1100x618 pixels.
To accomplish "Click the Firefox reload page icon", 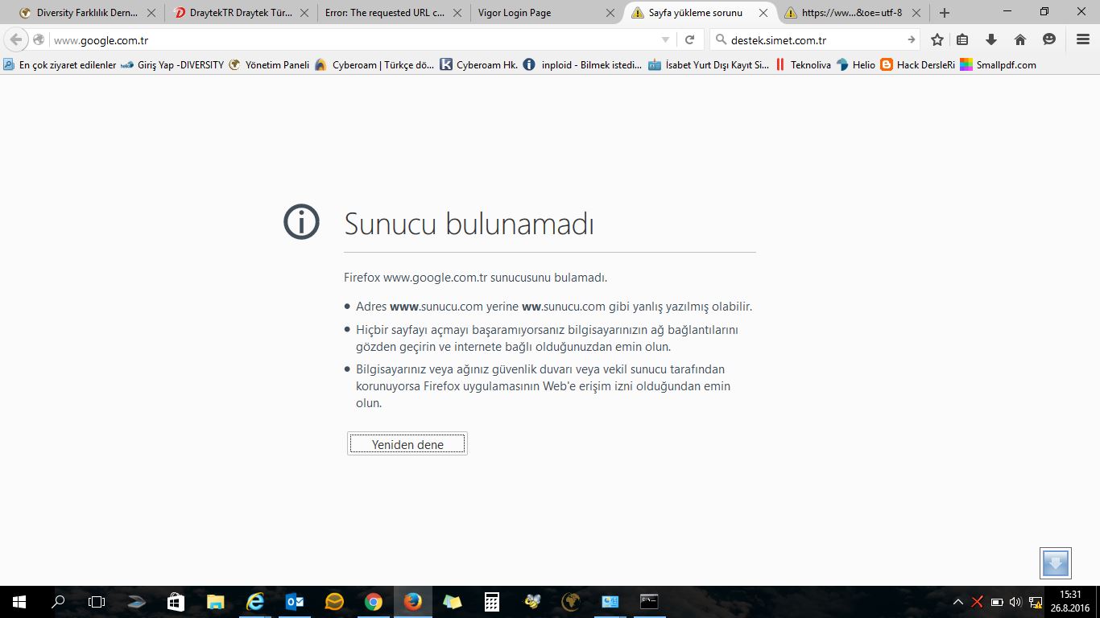I will point(689,40).
